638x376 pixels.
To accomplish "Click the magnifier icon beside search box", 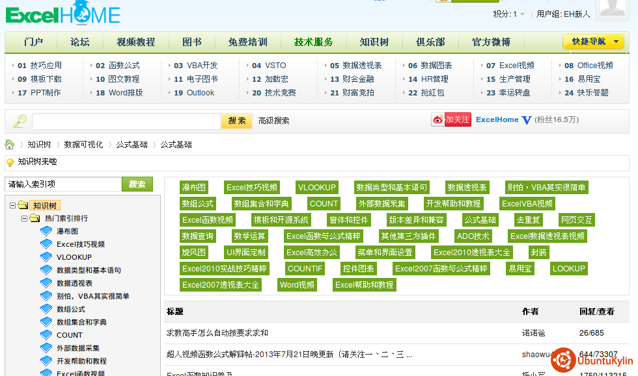I will [20, 121].
